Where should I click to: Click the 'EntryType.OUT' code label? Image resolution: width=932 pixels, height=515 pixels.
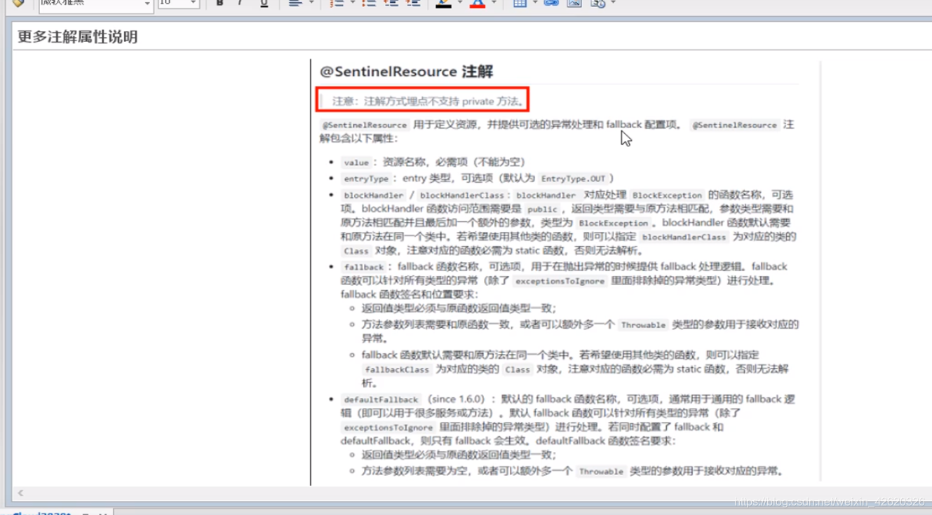pos(573,179)
